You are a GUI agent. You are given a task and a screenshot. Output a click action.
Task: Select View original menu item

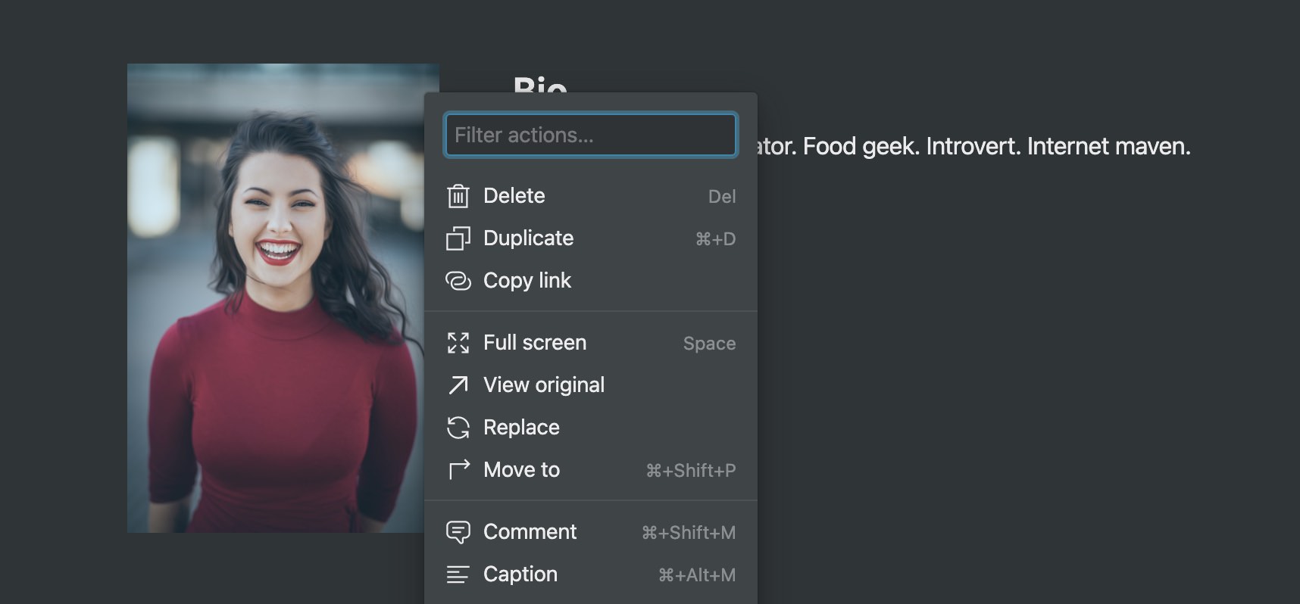[x=591, y=385]
